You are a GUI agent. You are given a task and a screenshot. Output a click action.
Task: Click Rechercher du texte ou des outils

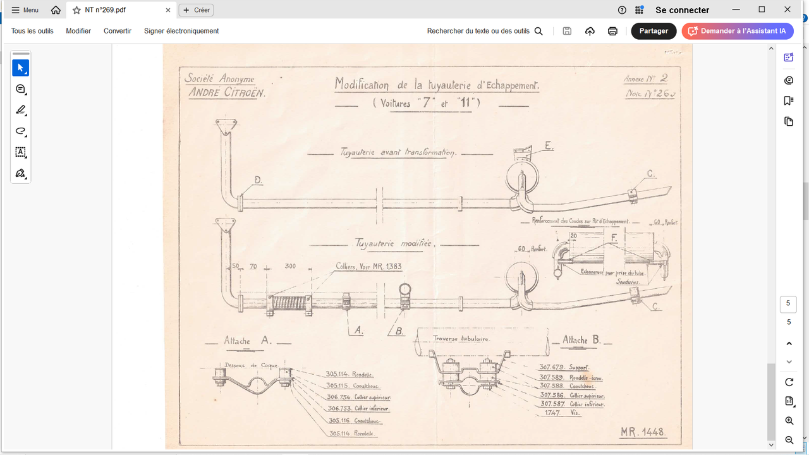(x=478, y=31)
